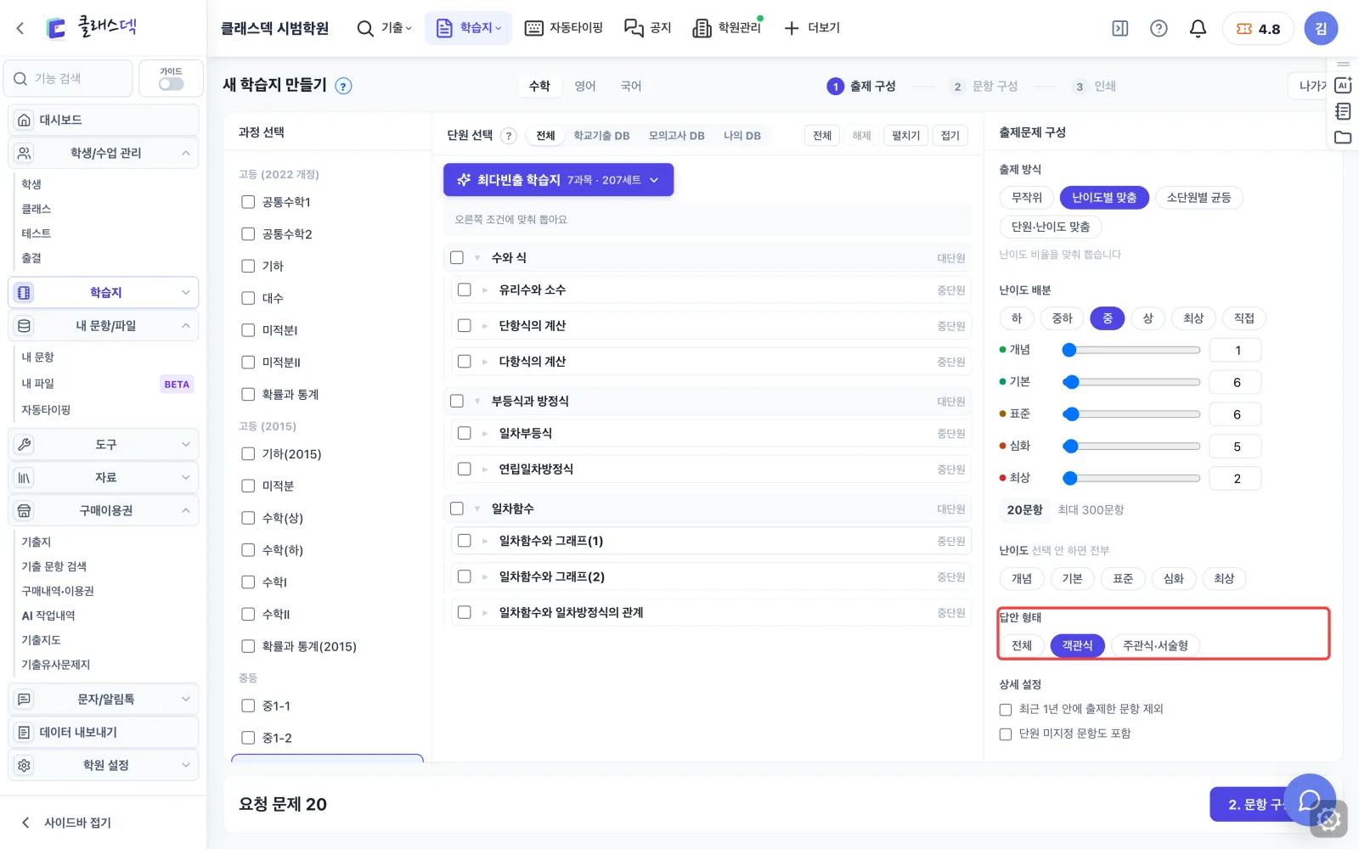Check 최근 1년 안에 출제한 문항 제외
Viewport: 1359px width, 849px height.
click(x=1006, y=710)
